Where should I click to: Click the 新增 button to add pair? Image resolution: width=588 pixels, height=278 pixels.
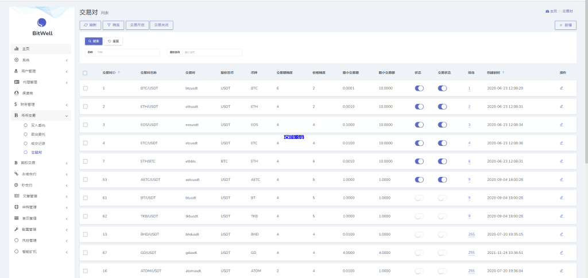[566, 25]
